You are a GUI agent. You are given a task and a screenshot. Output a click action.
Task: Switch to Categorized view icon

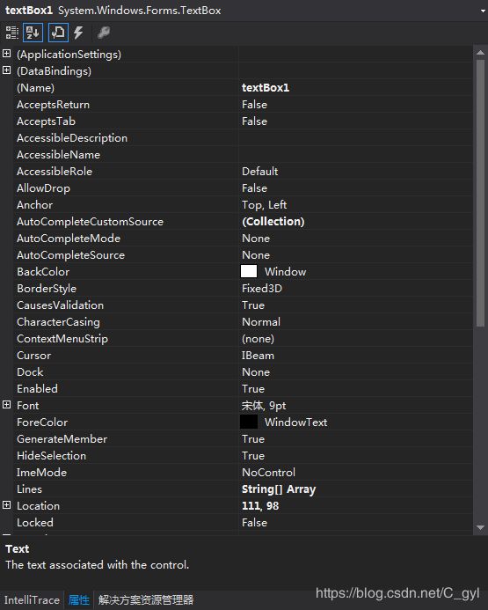click(11, 33)
